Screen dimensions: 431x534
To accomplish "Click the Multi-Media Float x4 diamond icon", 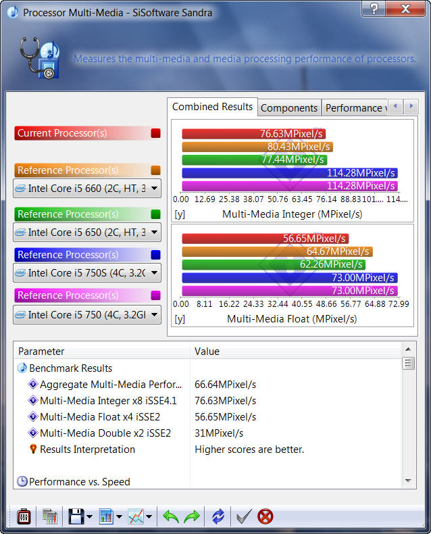I will tap(33, 416).
